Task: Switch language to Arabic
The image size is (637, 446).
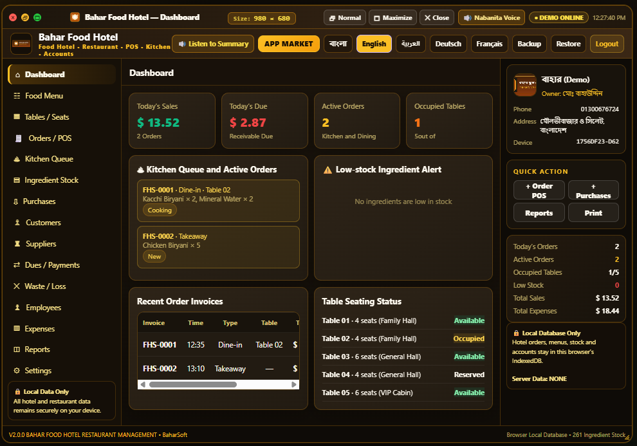Action: (411, 44)
